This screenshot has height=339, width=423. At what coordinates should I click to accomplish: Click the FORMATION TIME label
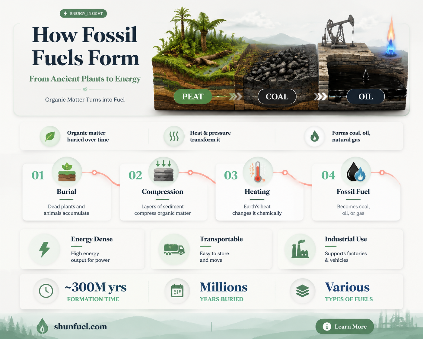coord(93,299)
